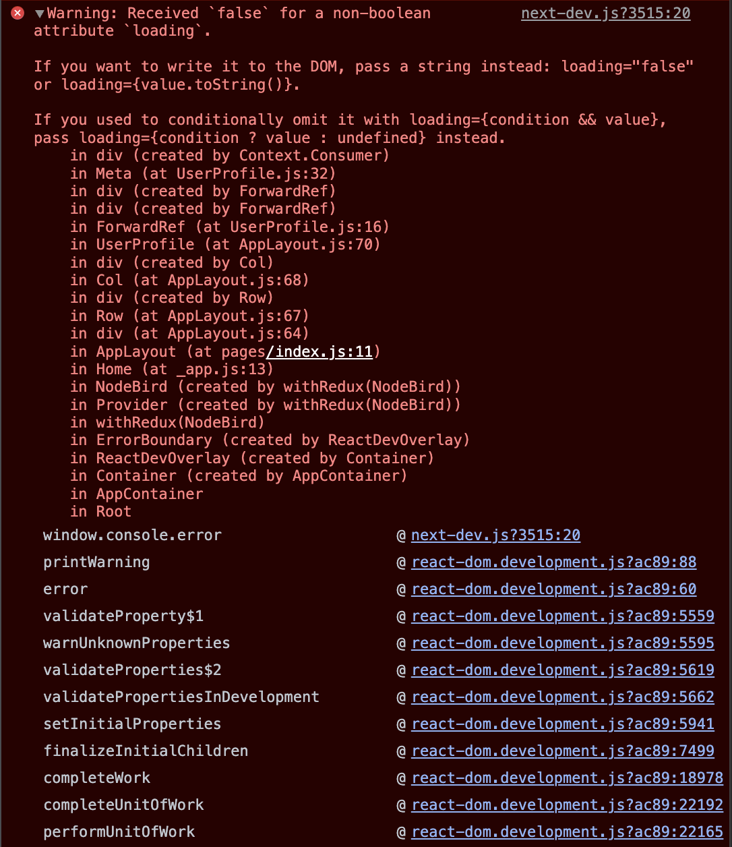
Task: Click the "in UserProfile (at AppLayout.js:70)" line
Action: [x=225, y=244]
